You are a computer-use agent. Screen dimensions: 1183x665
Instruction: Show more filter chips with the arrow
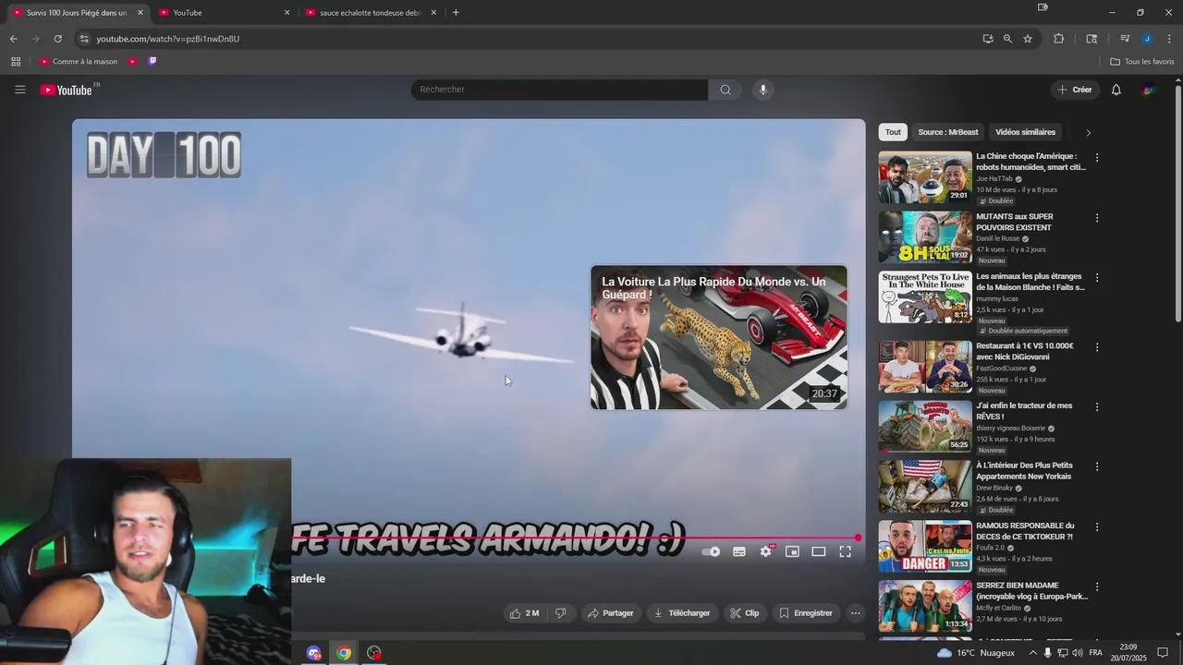1088,132
